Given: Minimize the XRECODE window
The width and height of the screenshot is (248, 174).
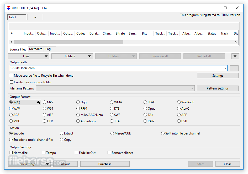Looking at the screenshot, I should [213, 8].
